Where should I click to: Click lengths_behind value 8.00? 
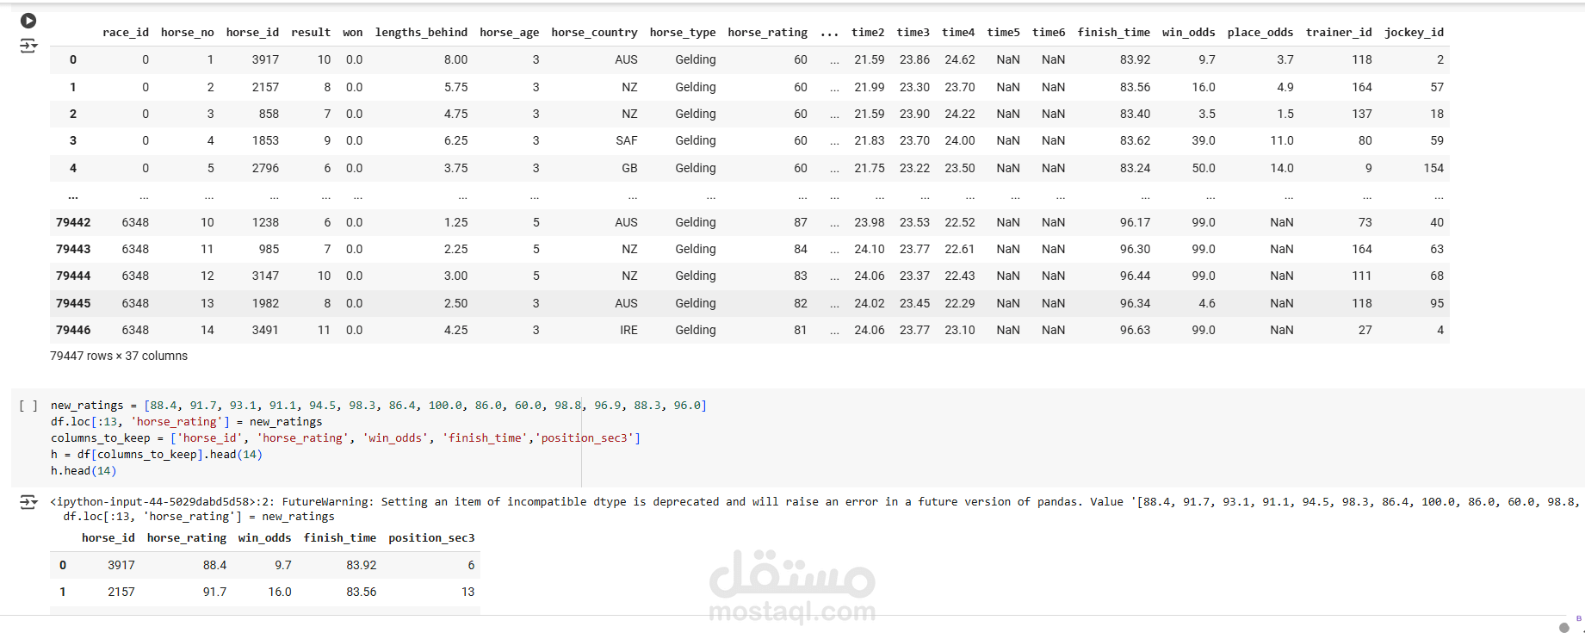pyautogui.click(x=455, y=60)
